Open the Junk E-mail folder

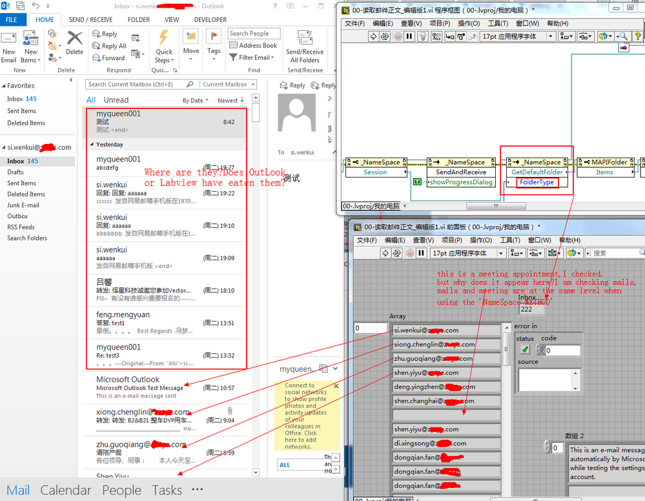point(23,205)
